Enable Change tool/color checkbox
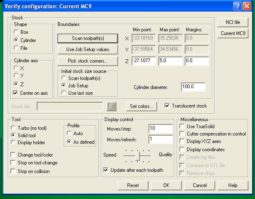The height and width of the screenshot is (199, 255). coord(13,155)
